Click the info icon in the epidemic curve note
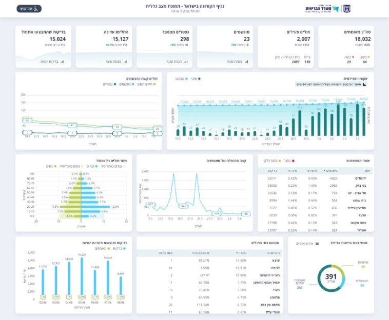 [x=365, y=84]
